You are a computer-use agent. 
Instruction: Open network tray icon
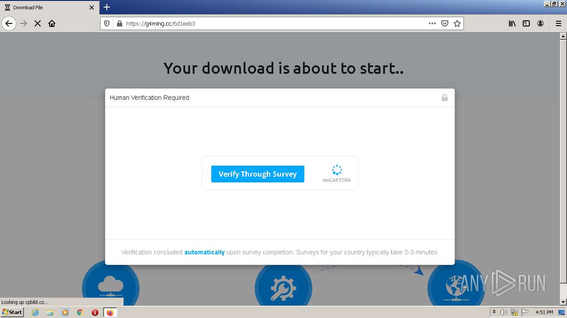click(x=514, y=312)
